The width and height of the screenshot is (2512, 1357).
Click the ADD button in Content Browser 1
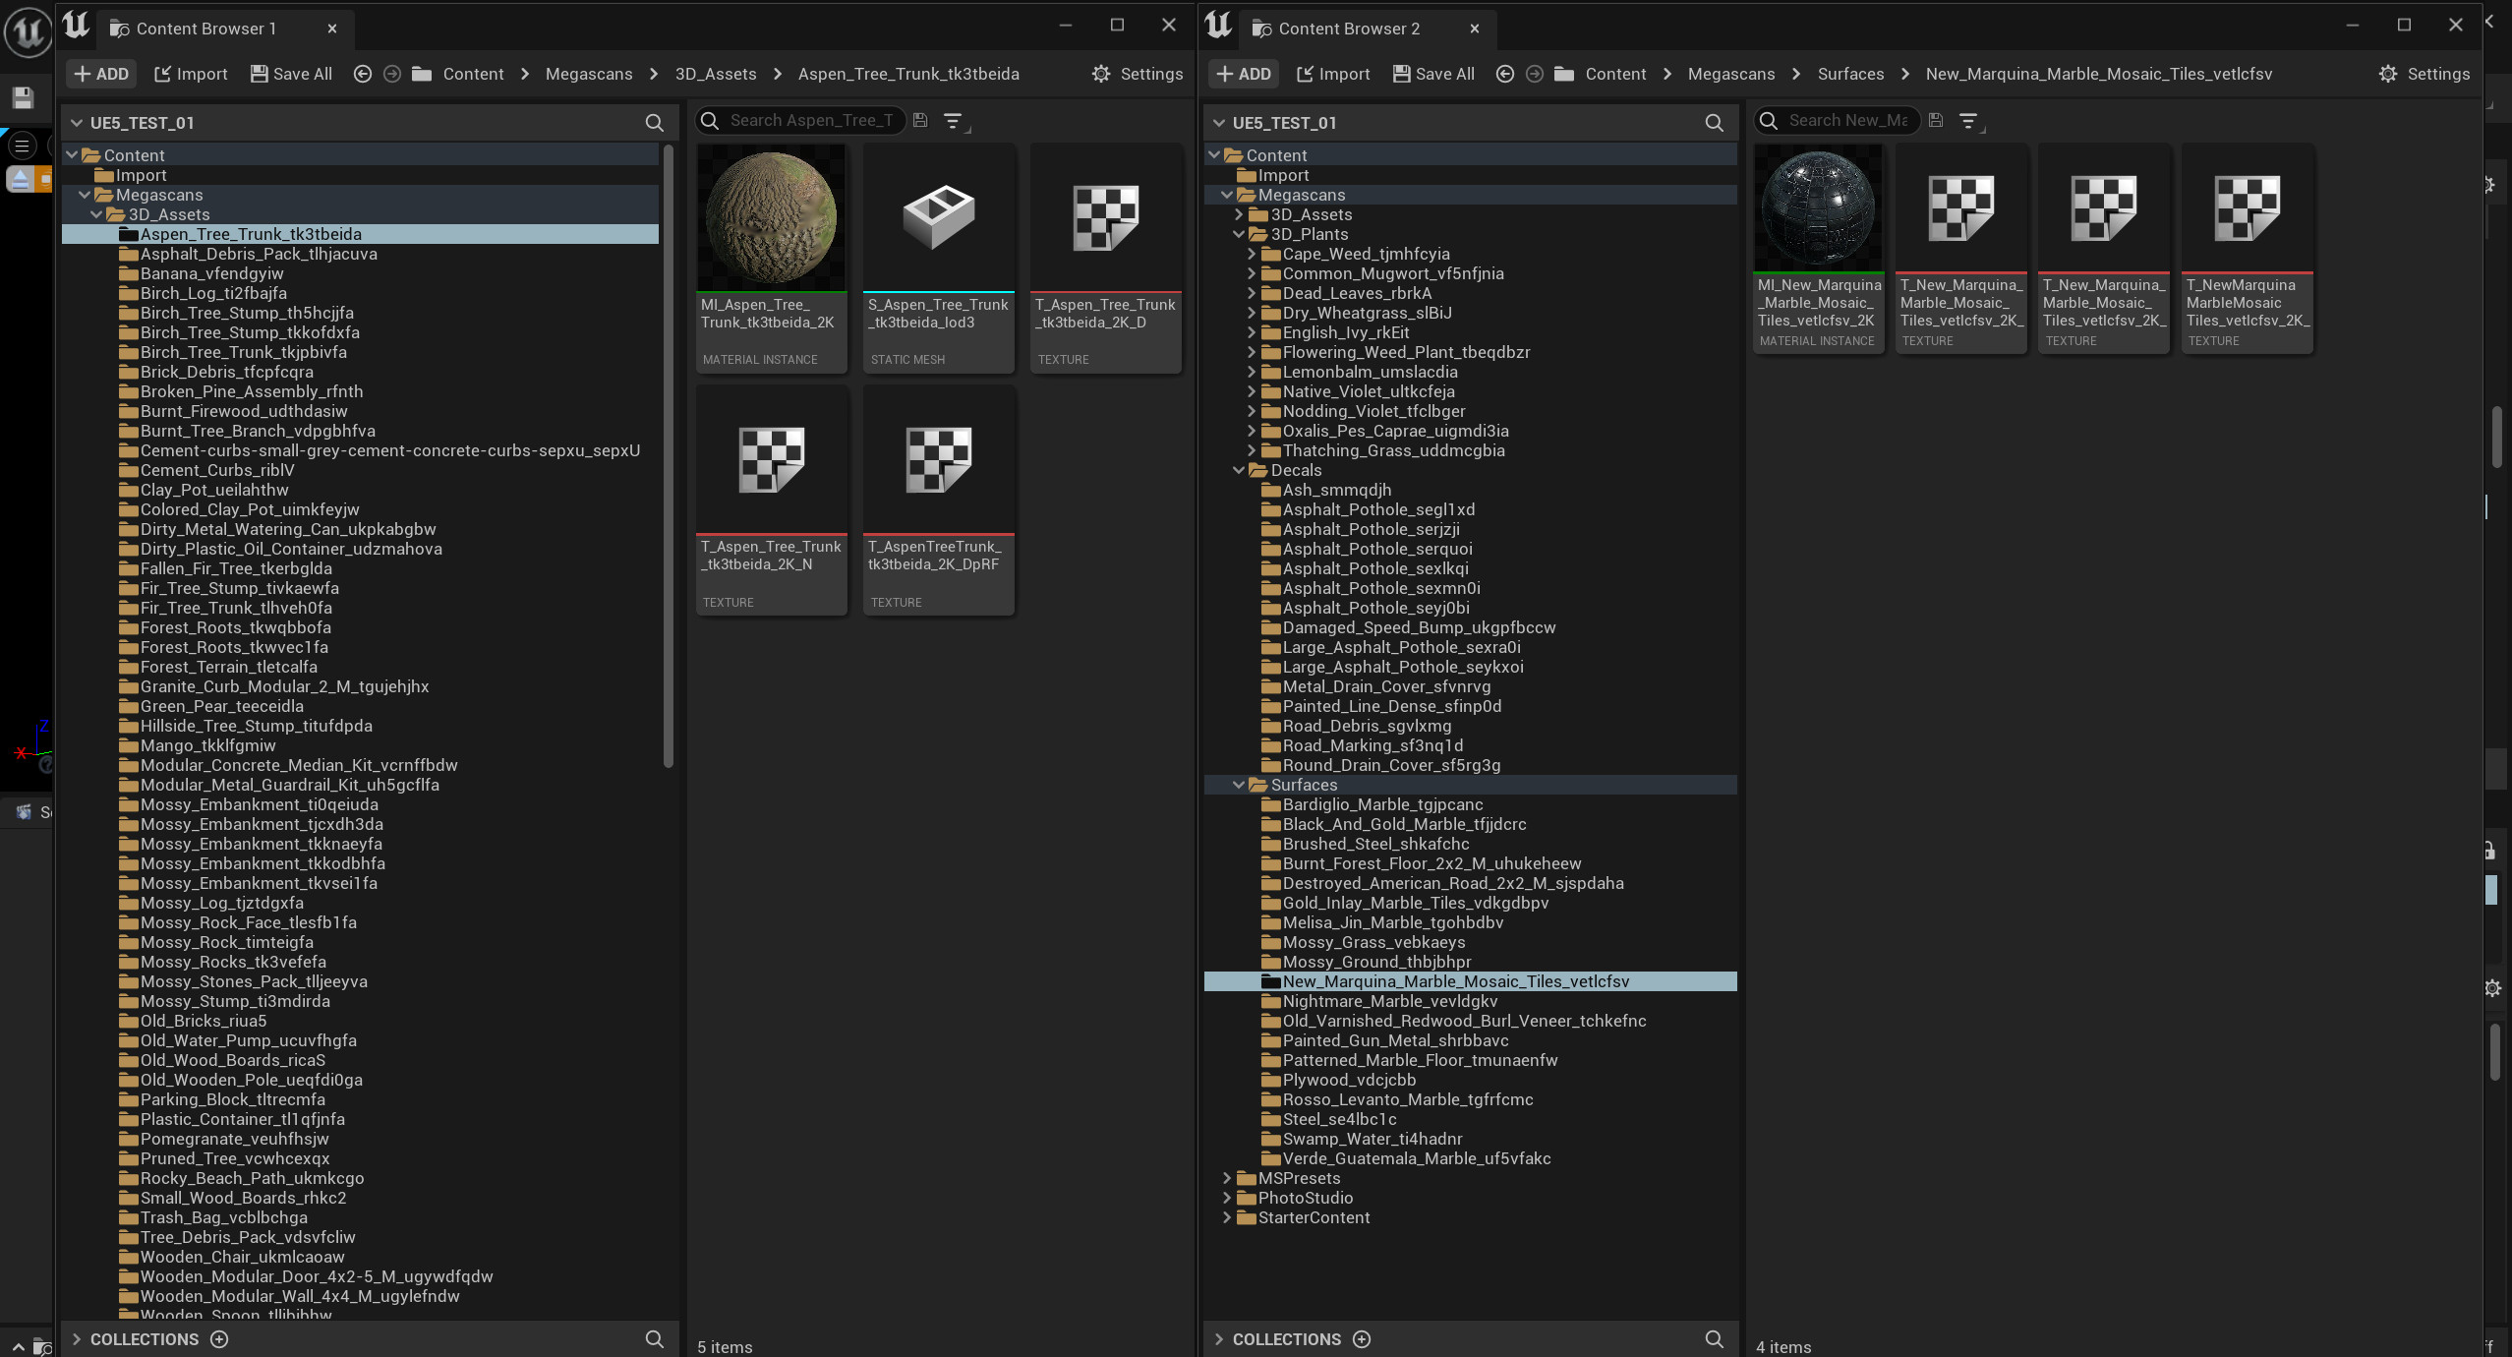[x=101, y=74]
